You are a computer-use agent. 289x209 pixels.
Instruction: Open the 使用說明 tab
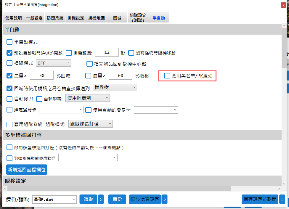point(13,18)
